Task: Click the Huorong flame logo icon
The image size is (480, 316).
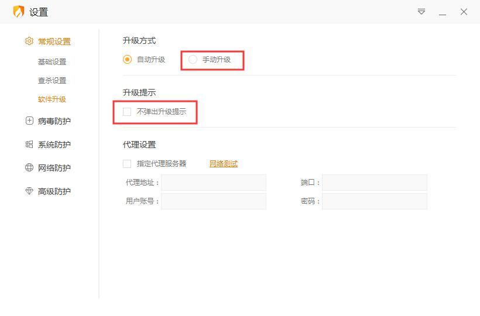Action: click(x=18, y=12)
